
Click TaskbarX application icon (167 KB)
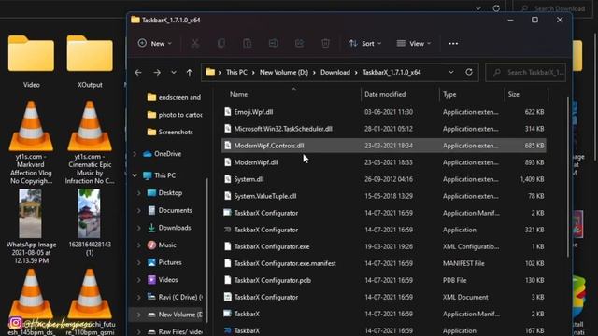point(227,330)
